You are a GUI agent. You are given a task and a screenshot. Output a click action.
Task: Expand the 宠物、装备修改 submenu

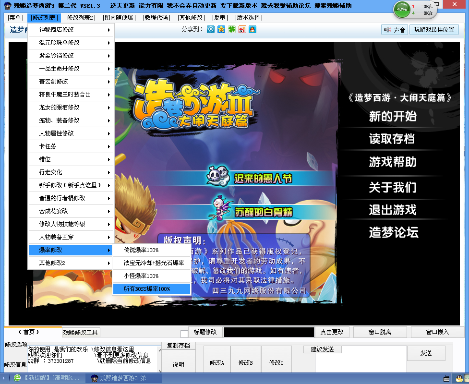(x=71, y=120)
